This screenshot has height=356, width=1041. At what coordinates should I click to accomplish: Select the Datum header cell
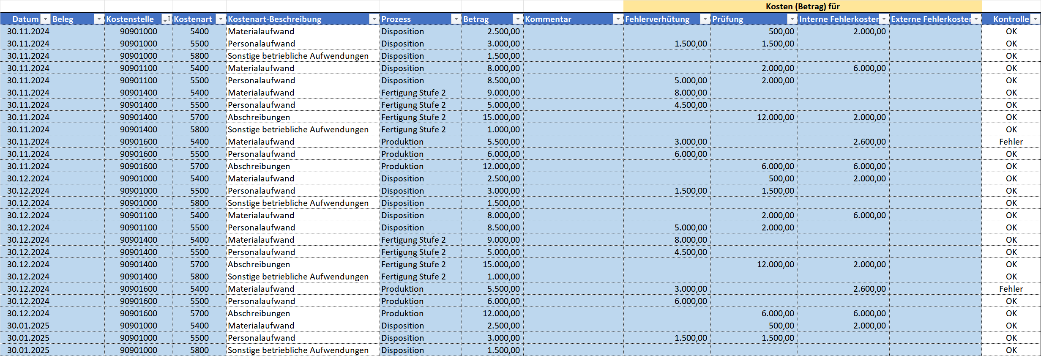[x=25, y=19]
